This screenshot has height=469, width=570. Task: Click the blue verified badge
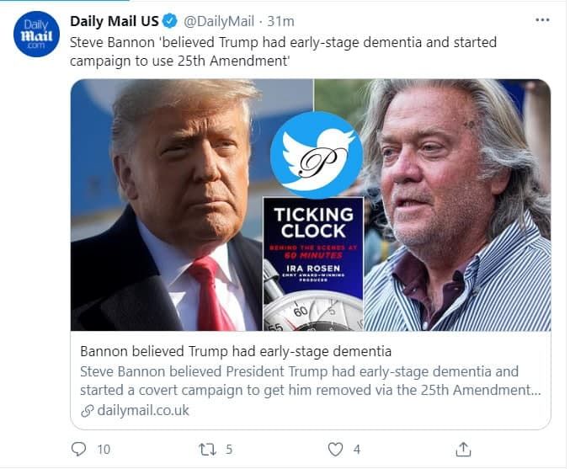coord(168,20)
